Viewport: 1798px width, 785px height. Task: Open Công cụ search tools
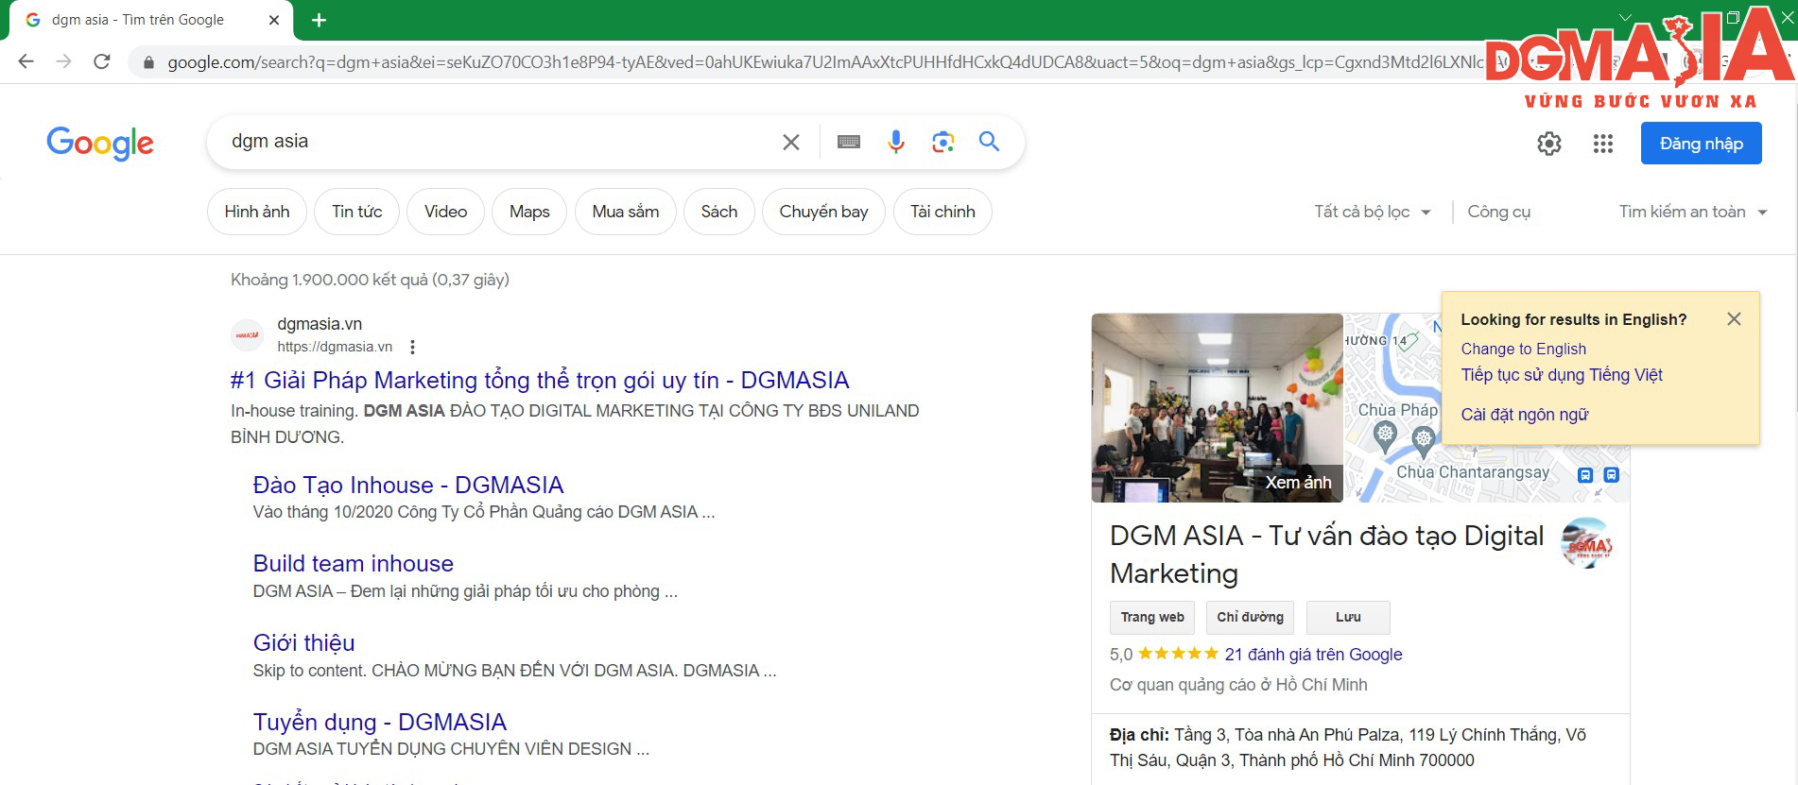pyautogui.click(x=1498, y=212)
